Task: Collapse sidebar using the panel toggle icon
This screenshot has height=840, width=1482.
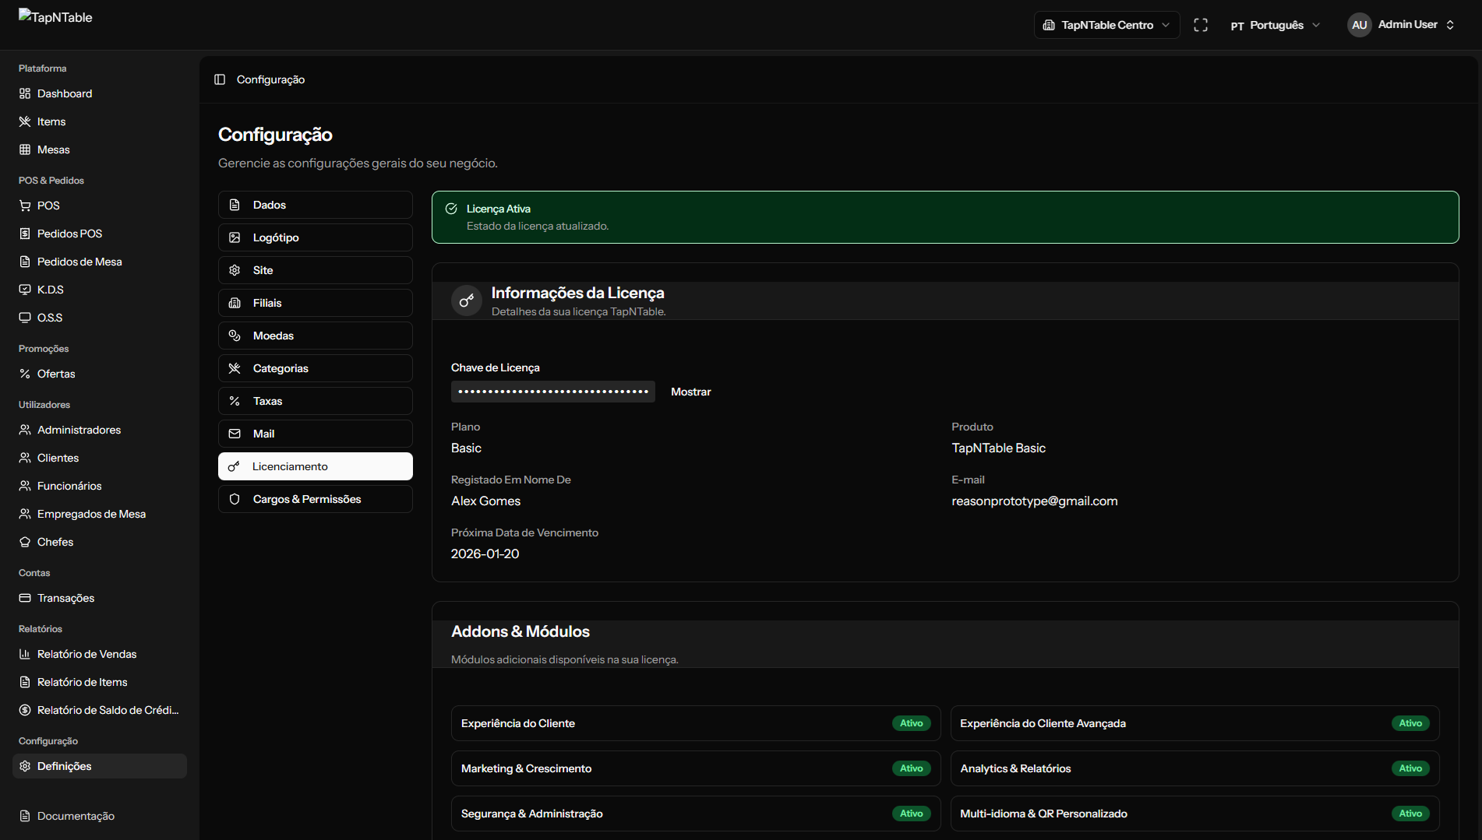Action: [220, 79]
